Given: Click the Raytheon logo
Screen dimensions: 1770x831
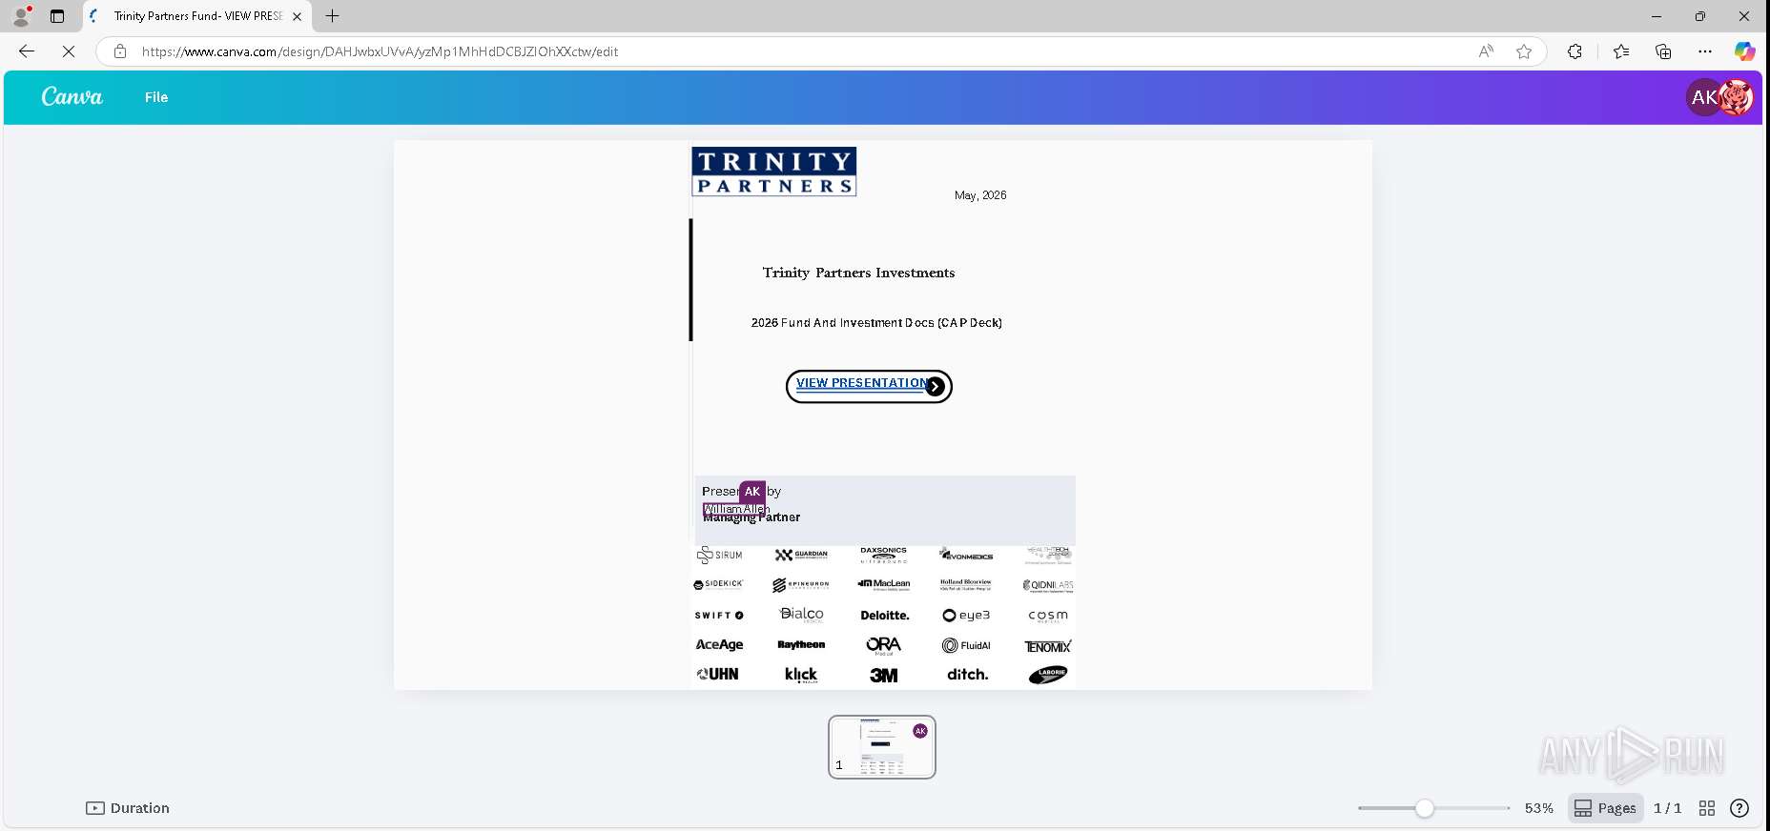Looking at the screenshot, I should coord(801,645).
